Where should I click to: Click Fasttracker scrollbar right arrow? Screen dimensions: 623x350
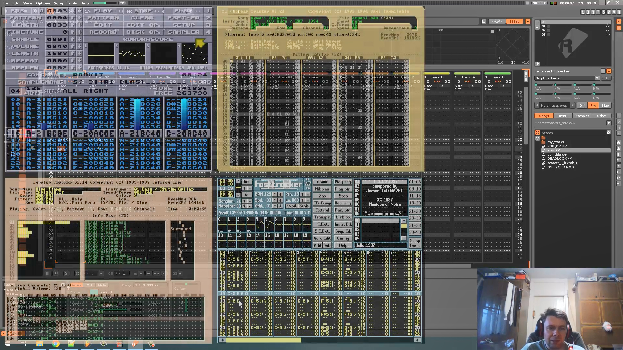click(x=417, y=340)
